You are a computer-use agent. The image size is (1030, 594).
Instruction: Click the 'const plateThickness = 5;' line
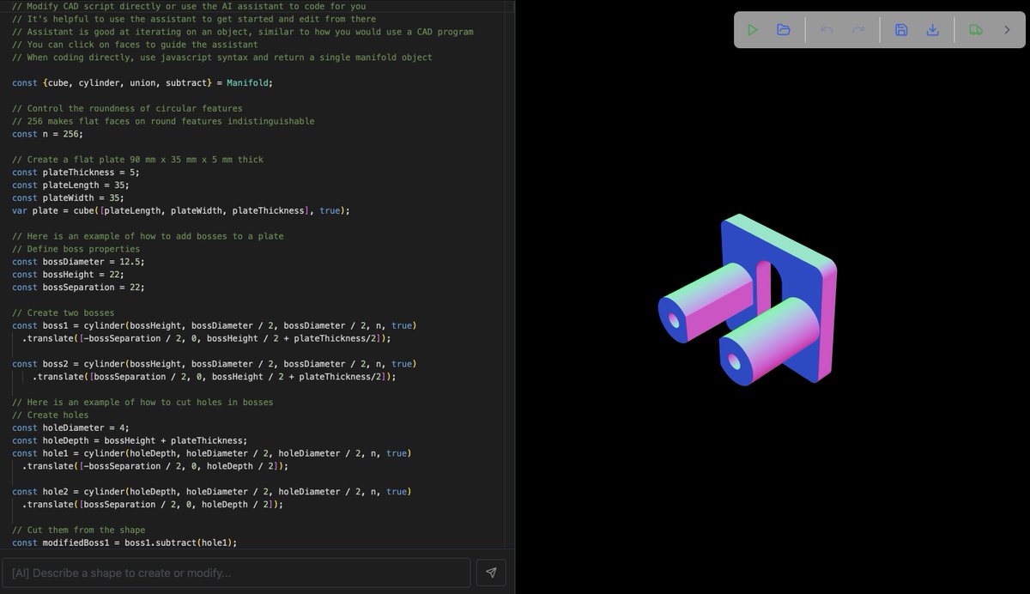pyautogui.click(x=76, y=173)
